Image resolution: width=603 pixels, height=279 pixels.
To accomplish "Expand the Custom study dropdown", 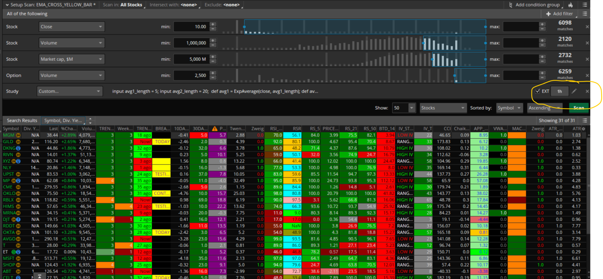I will (70, 91).
